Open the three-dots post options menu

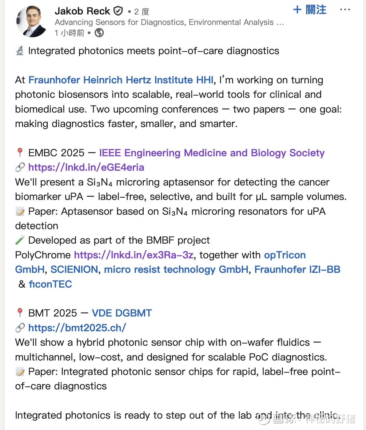pos(345,10)
